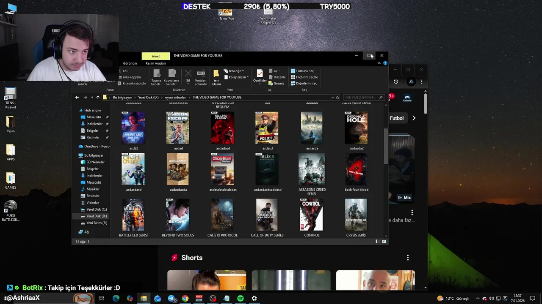Refresh the Explorer address bar
Viewport: 542px width, 304px height.
pyautogui.click(x=337, y=98)
